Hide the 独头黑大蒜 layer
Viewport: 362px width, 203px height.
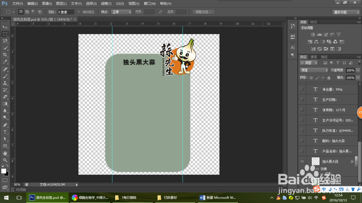tap(302, 161)
